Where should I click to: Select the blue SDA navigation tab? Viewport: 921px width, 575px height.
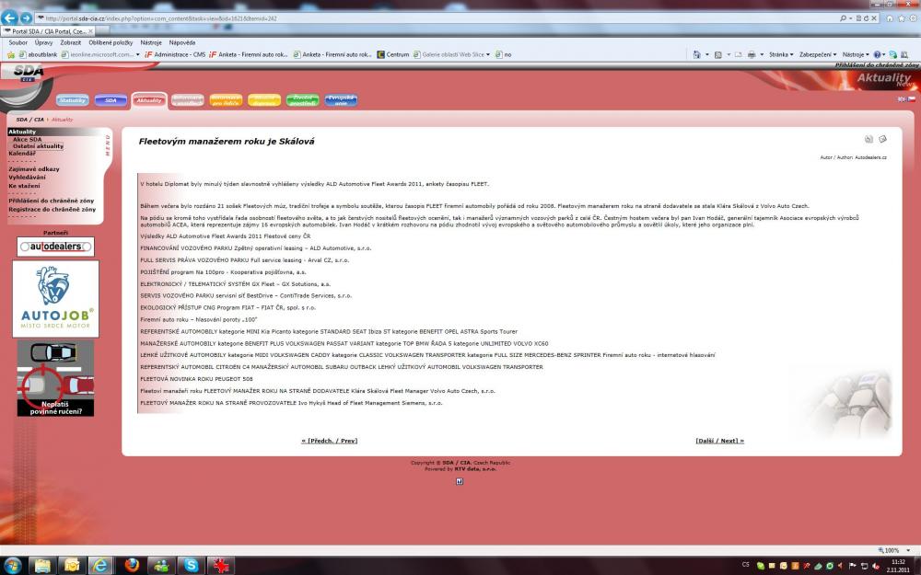click(x=111, y=100)
